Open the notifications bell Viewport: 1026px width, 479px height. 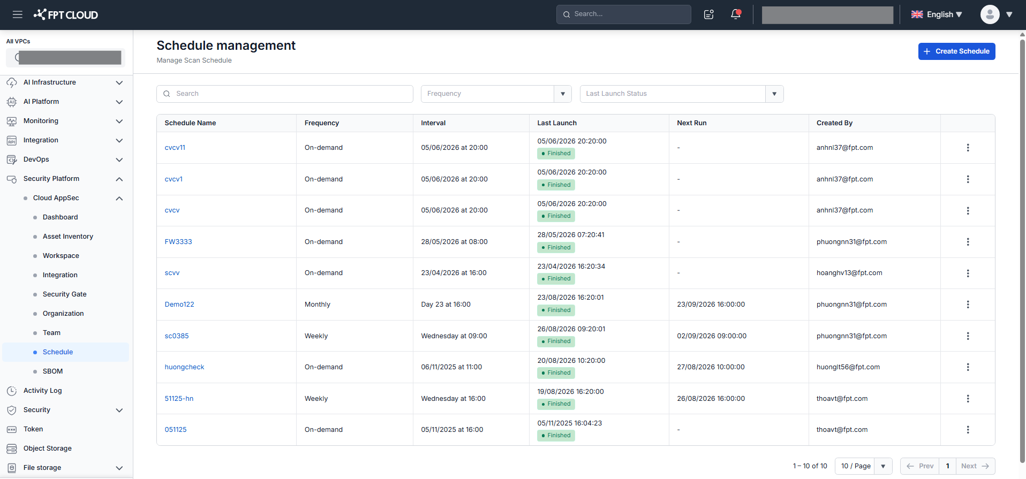click(x=736, y=14)
